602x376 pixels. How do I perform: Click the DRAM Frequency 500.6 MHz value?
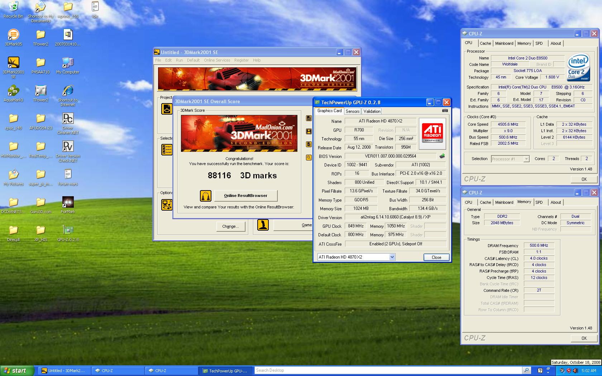pos(539,245)
